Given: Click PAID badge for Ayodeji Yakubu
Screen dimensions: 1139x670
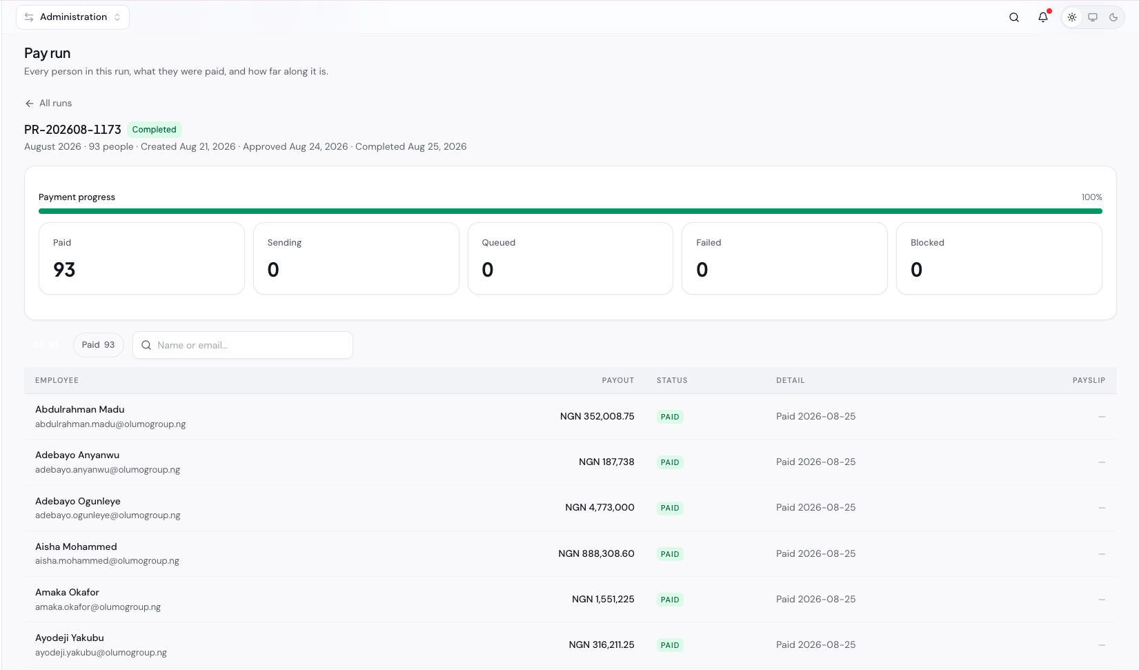Looking at the screenshot, I should (670, 645).
